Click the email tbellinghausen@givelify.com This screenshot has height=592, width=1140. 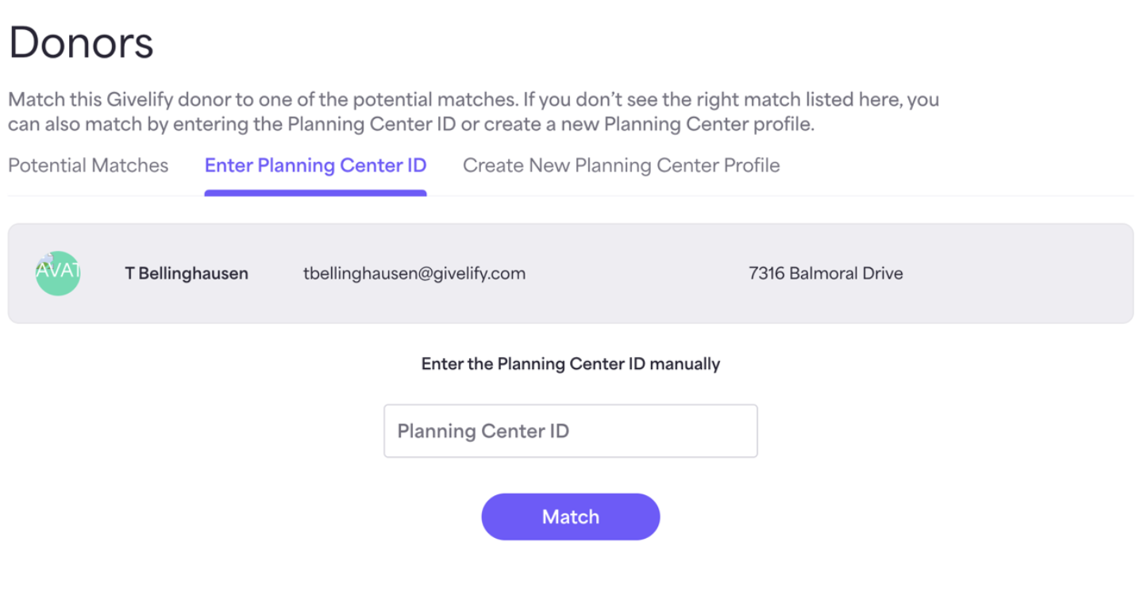tap(414, 274)
